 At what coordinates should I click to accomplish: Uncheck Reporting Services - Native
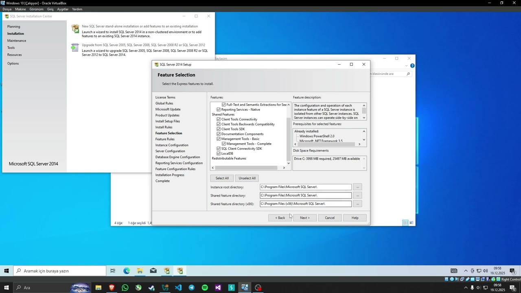coord(219,109)
